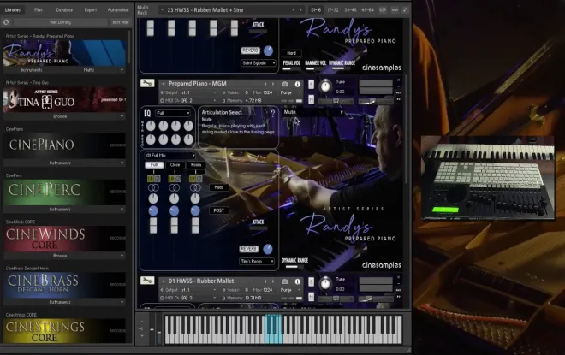Mute the 01 HWSS - Rubber Mallet via M button
The image size is (565, 355).
pos(311,297)
